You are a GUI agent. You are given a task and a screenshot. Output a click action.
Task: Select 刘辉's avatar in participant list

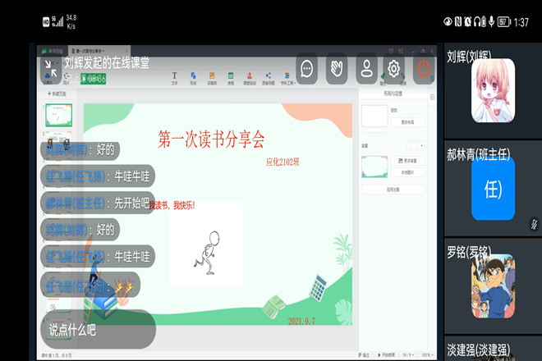coord(493,91)
